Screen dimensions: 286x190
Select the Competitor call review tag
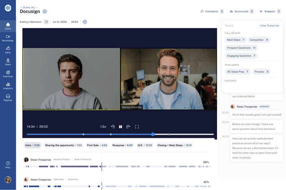coord(259,40)
